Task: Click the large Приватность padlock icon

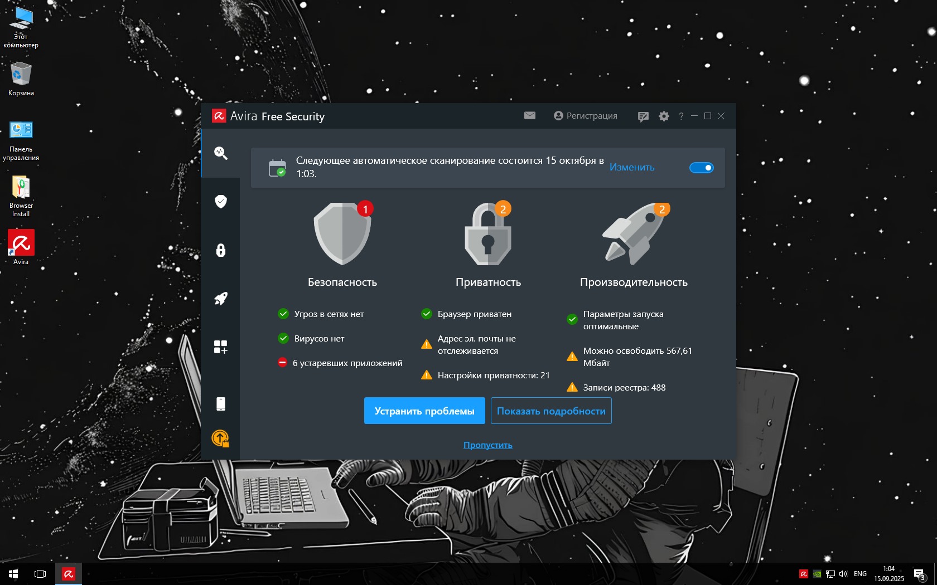Action: pos(489,234)
